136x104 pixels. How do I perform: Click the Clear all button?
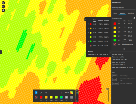(66, 93)
